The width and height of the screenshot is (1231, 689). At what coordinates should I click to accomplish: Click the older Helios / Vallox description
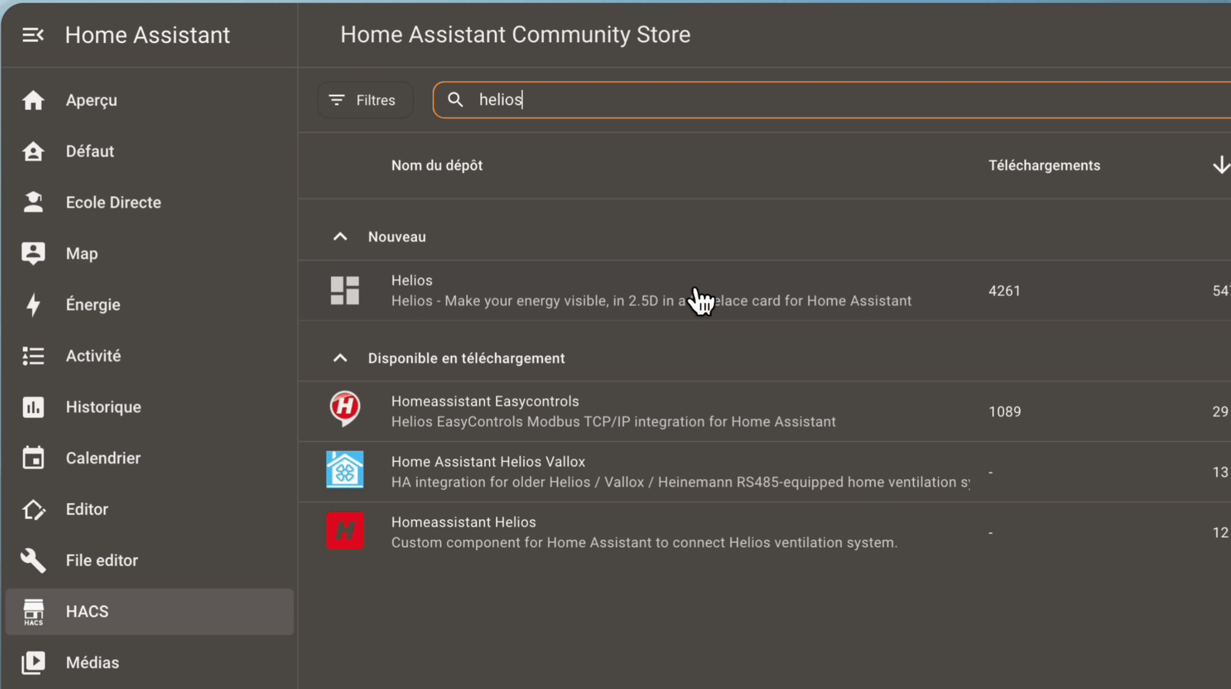(680, 482)
